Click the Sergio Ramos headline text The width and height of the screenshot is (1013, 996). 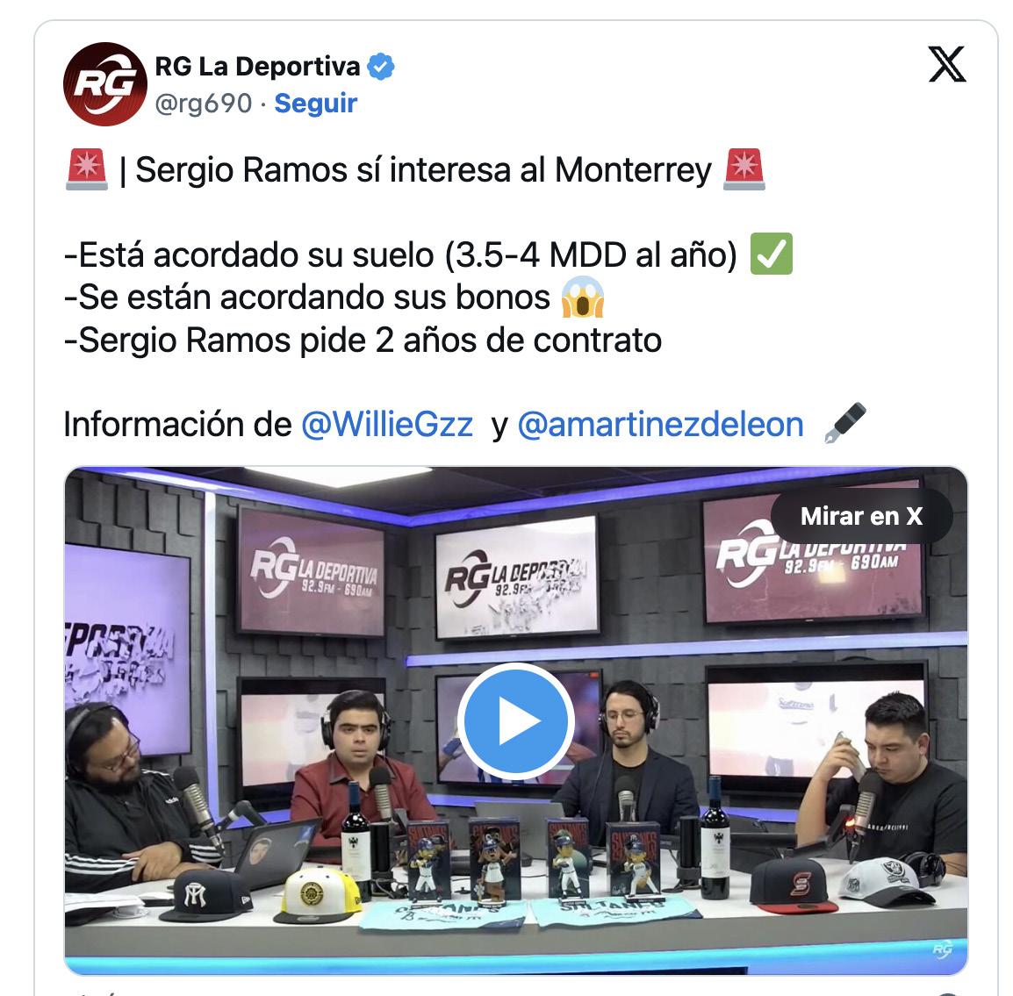pyautogui.click(x=423, y=170)
